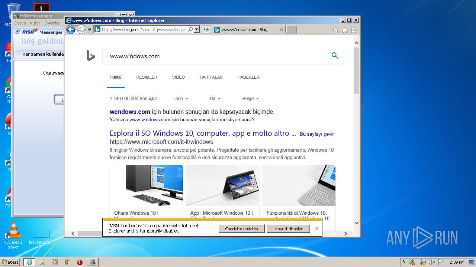Open the IE Home page icon
The image size is (476, 267).
click(x=335, y=30)
